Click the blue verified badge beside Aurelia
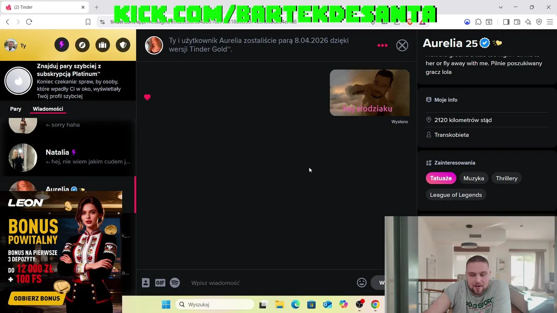 pos(485,43)
